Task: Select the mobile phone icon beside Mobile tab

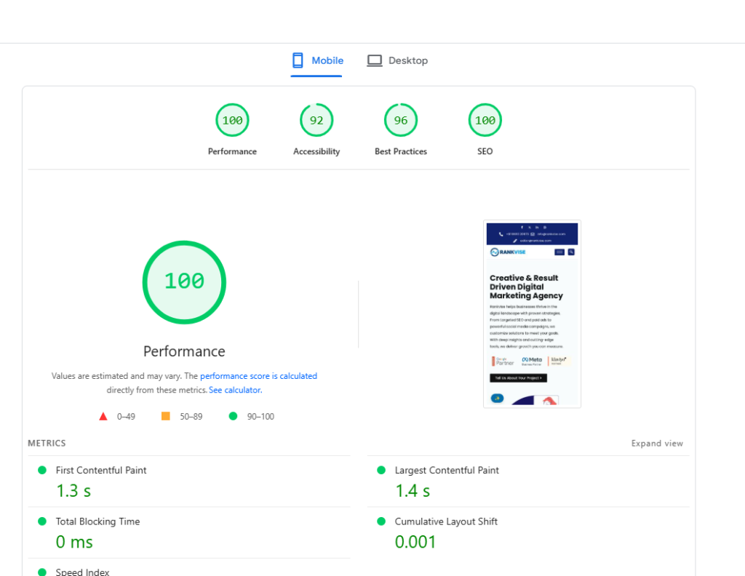Action: [x=297, y=60]
